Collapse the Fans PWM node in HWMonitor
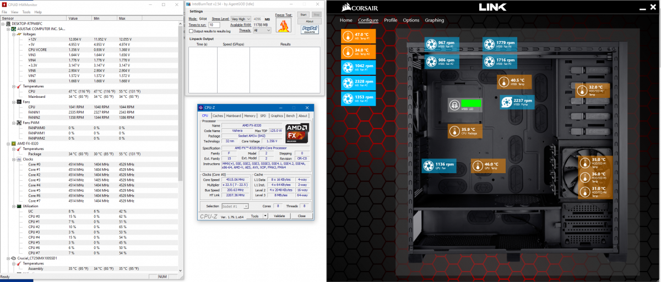661x282 pixels. [14, 122]
